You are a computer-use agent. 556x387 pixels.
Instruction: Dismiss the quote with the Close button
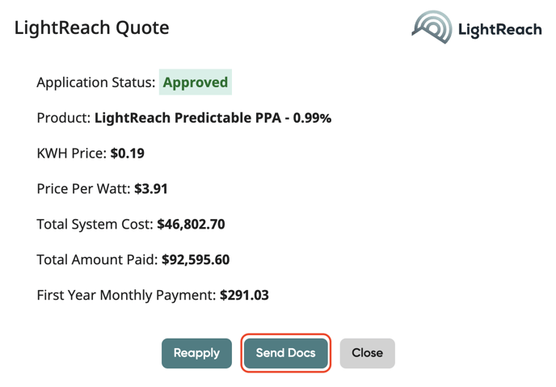pos(368,353)
